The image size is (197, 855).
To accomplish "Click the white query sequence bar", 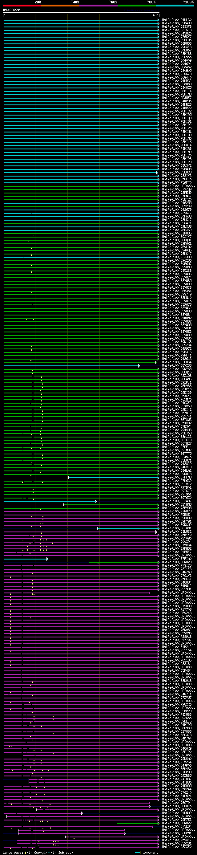I will coord(81,13).
